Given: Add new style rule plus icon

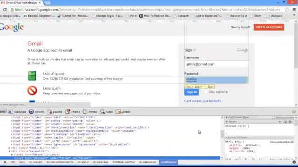Looking at the screenshot, I should click(x=280, y=122).
